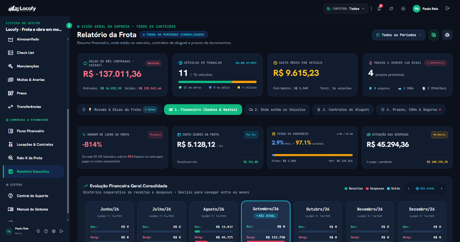This screenshot has height=242, width=460.
Task: Filter by the Outubro/26 month card
Action: 318,222
